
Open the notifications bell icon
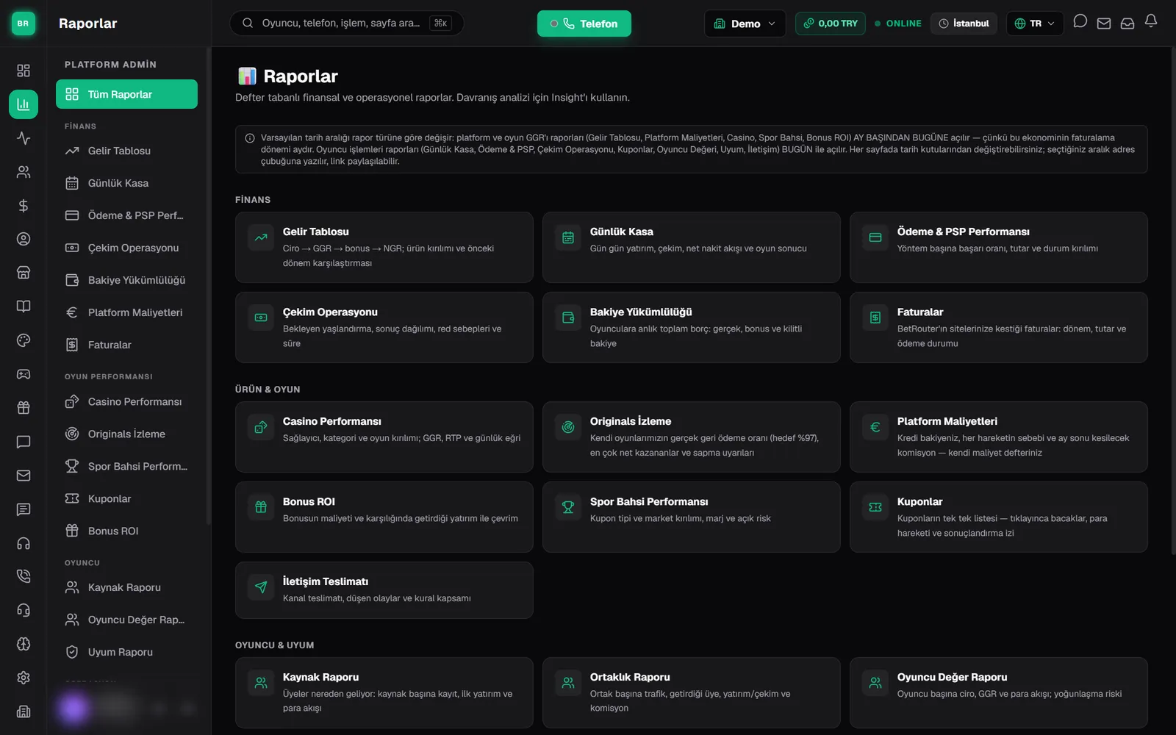pos(1151,21)
